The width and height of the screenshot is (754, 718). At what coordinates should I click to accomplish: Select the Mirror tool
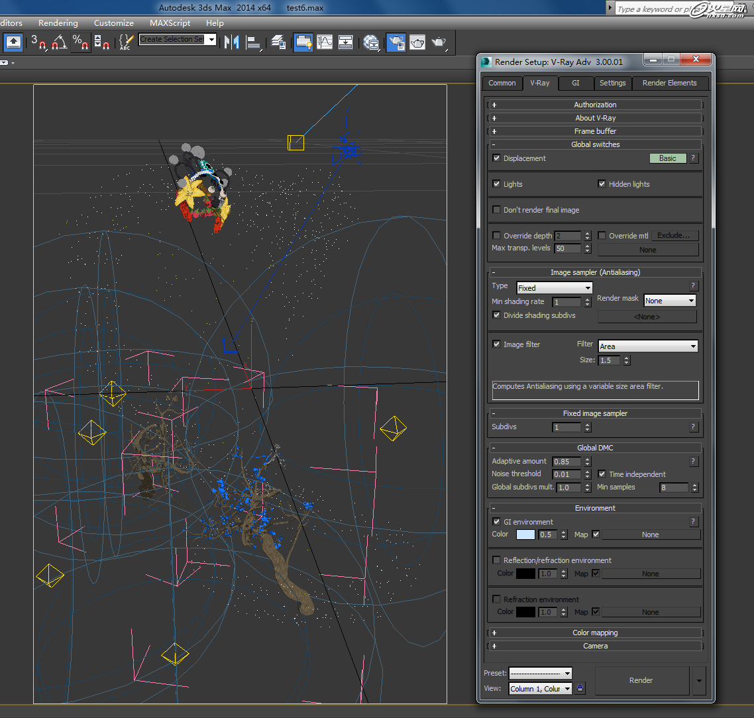232,42
